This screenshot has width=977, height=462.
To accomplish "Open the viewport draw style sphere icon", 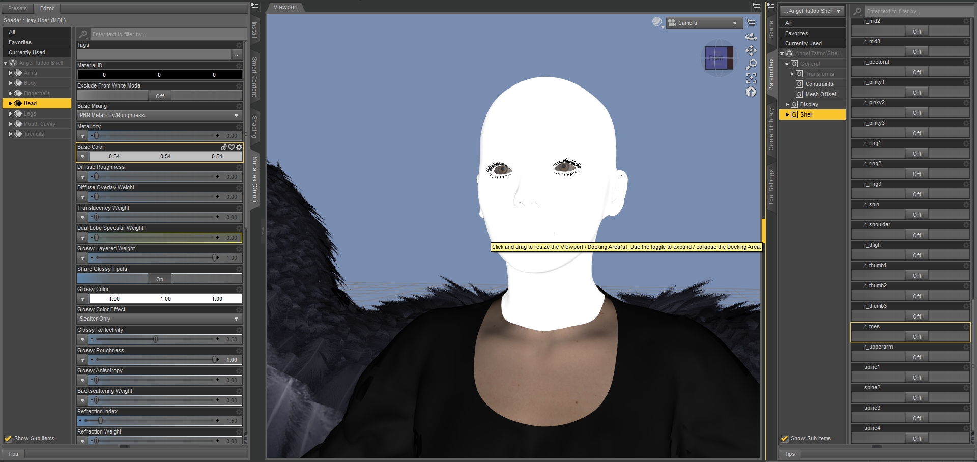I will tap(657, 22).
